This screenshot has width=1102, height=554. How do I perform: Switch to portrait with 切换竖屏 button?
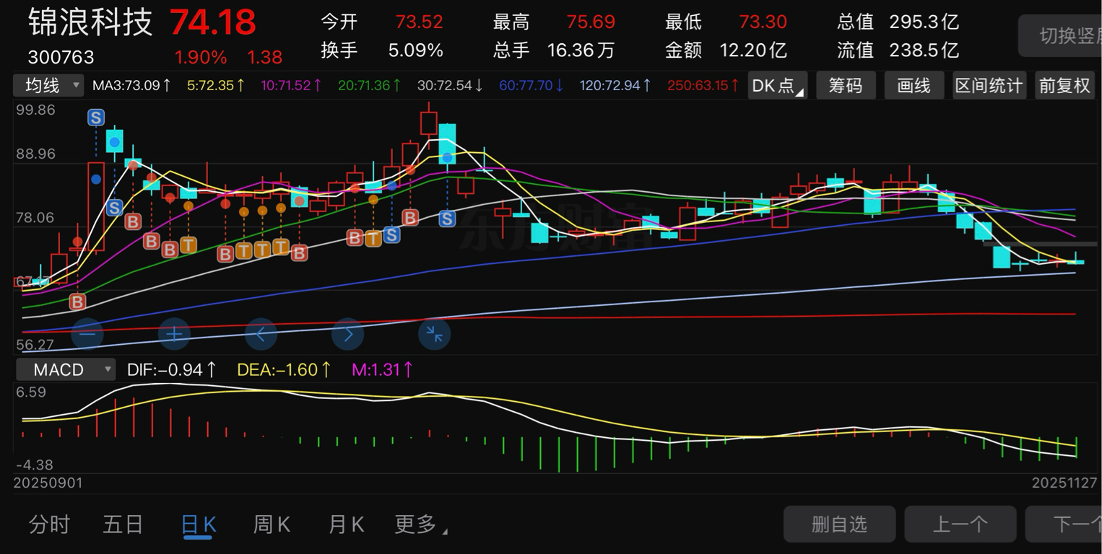(x=1060, y=36)
